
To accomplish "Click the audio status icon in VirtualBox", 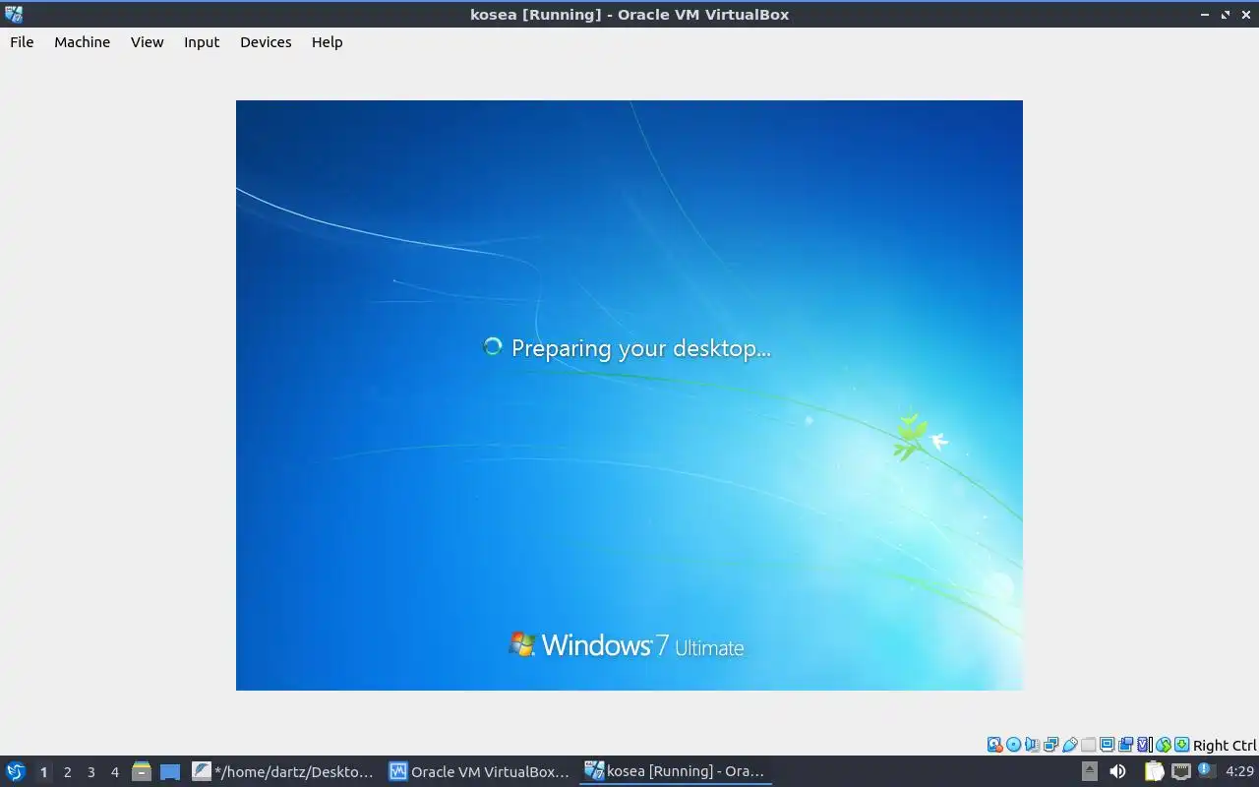I will pyautogui.click(x=1033, y=745).
